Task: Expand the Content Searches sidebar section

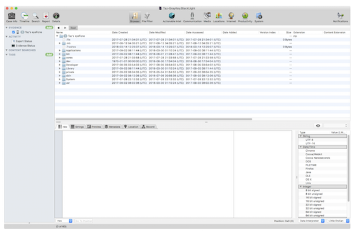Action: pos(6,50)
